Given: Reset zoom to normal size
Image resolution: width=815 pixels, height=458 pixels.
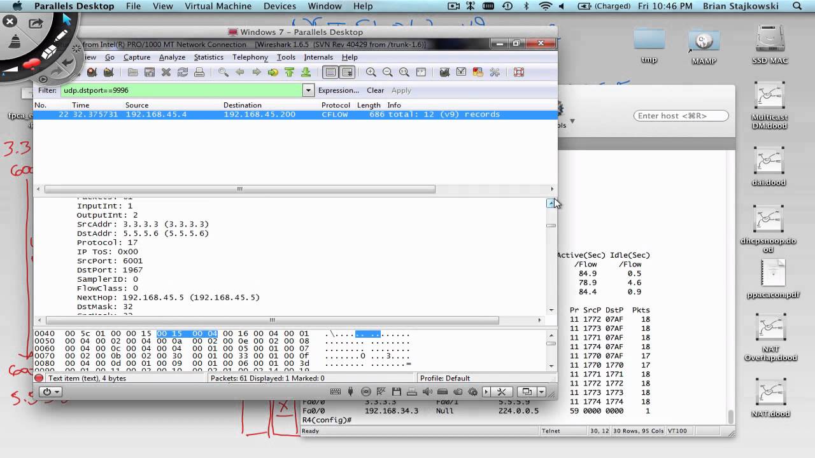Looking at the screenshot, I should (x=404, y=73).
